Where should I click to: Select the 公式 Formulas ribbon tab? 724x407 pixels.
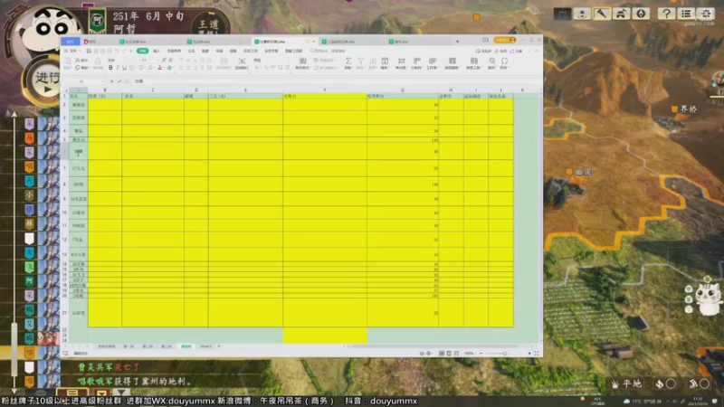(191, 51)
